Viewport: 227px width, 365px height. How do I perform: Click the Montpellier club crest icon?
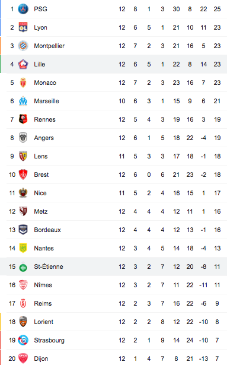(x=23, y=46)
